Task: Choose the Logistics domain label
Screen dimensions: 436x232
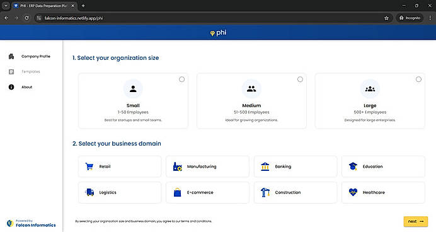Action: 108,192
